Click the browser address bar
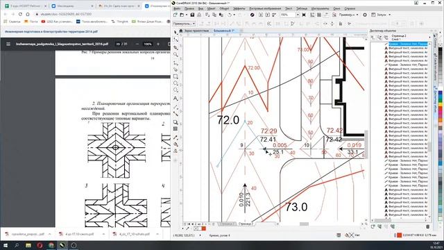 [x=102, y=14]
